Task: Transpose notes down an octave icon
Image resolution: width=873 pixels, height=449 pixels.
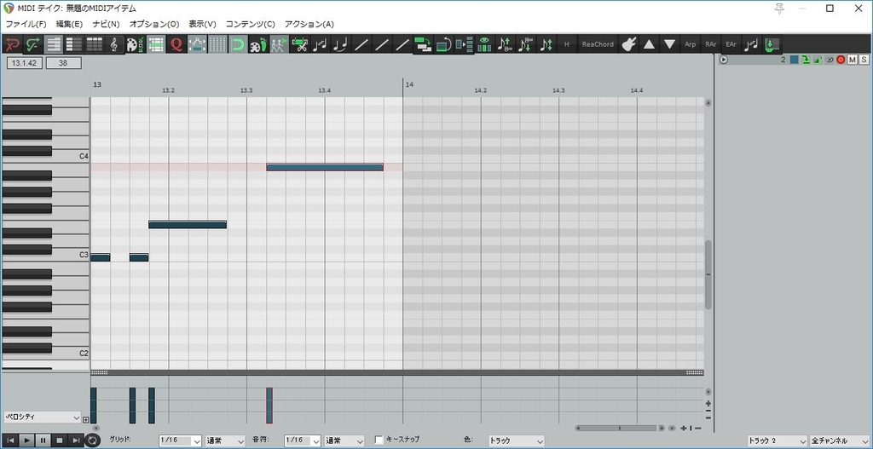Action: [x=525, y=44]
